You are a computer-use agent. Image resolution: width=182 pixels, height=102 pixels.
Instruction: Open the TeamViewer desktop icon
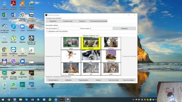[13, 52]
